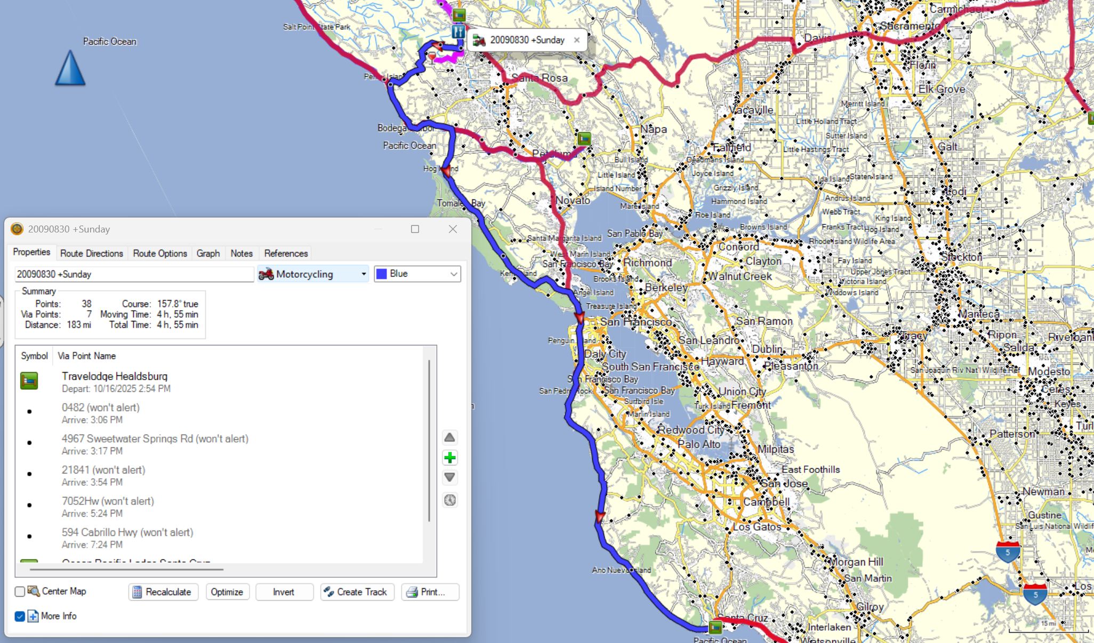Open the Route Options tab
Screen dimensions: 1094x643
(160, 253)
